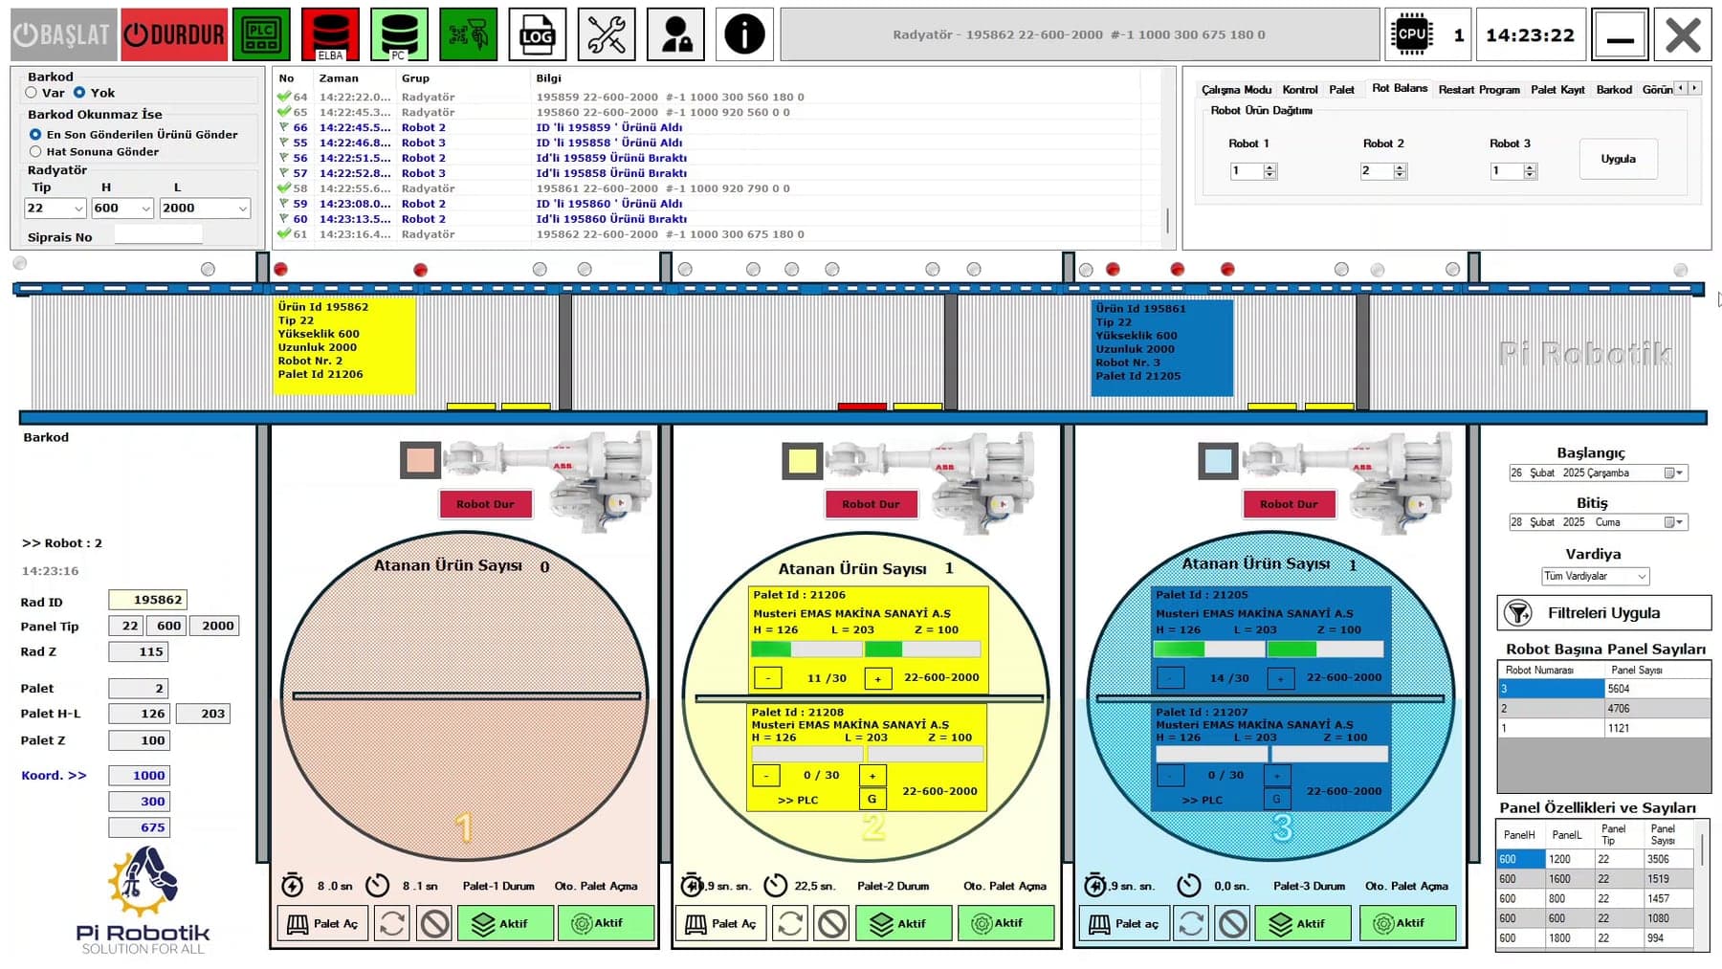
Task: Click Palet-3 prohibit circle icon
Action: [1233, 923]
